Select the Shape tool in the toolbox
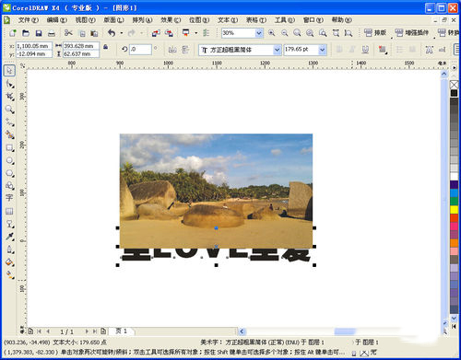Screen dimensions: 461x360 pyautogui.click(x=9, y=84)
